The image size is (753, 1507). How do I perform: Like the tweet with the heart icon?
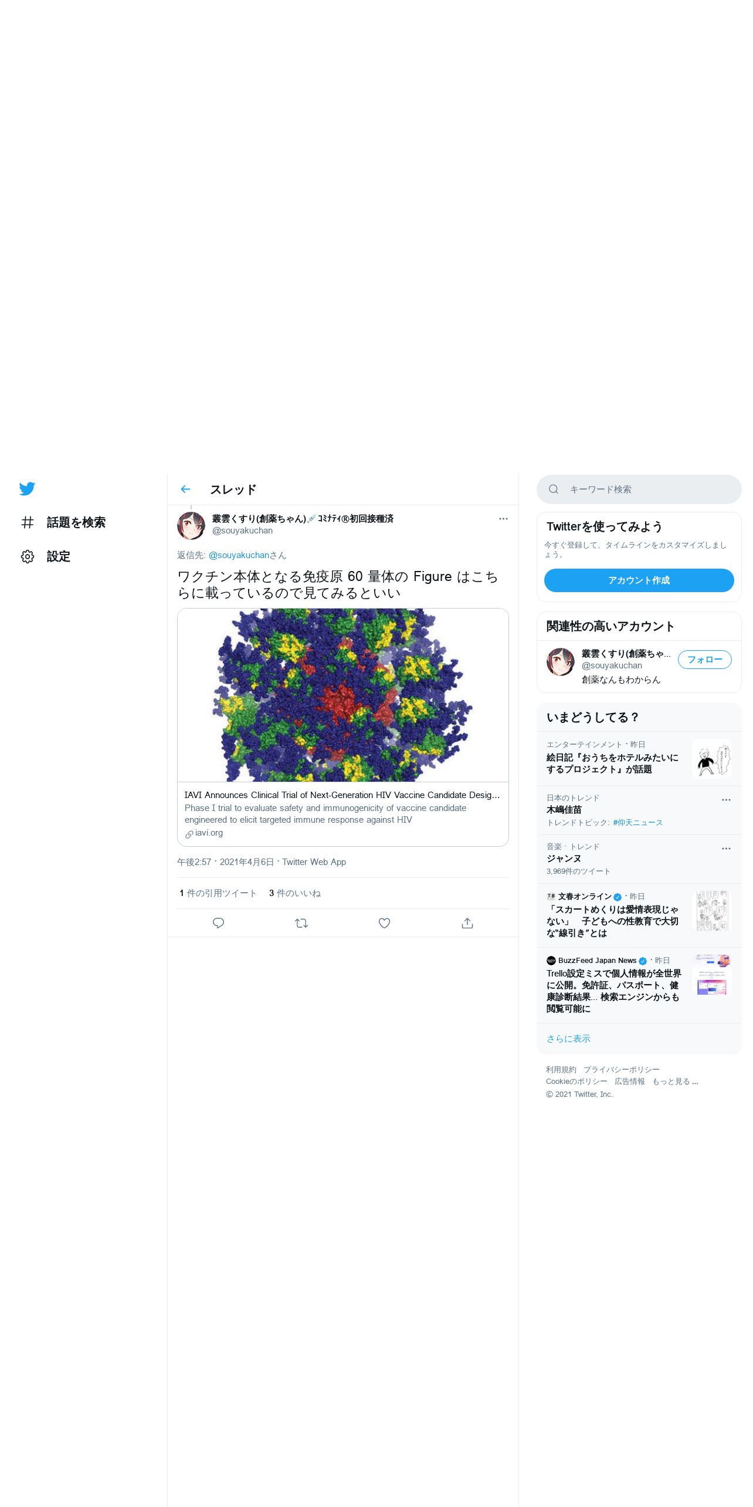tap(384, 923)
